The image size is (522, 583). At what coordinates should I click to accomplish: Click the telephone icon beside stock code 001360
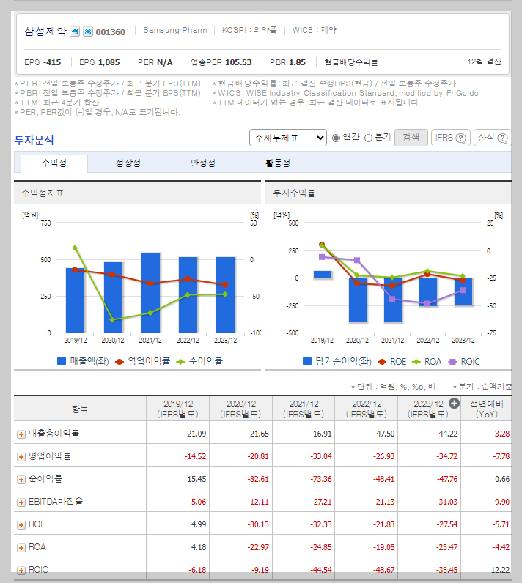point(88,31)
